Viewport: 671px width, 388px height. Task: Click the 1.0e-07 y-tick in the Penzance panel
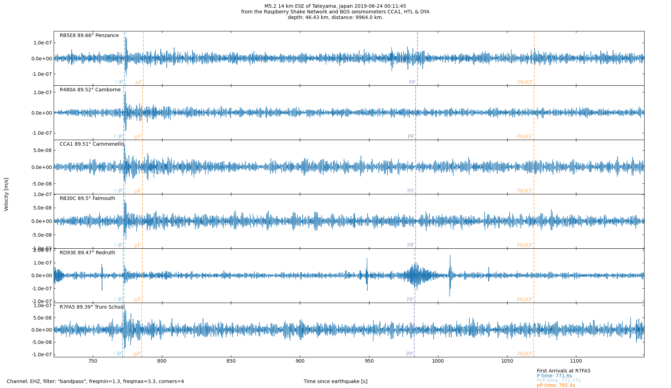click(x=43, y=43)
